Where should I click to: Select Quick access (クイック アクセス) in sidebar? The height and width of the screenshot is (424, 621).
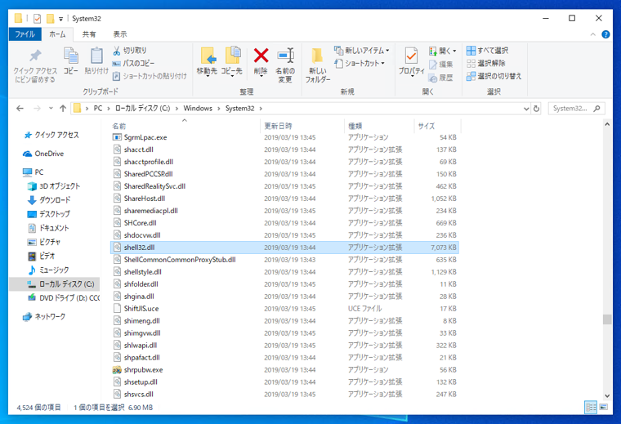[x=51, y=135]
